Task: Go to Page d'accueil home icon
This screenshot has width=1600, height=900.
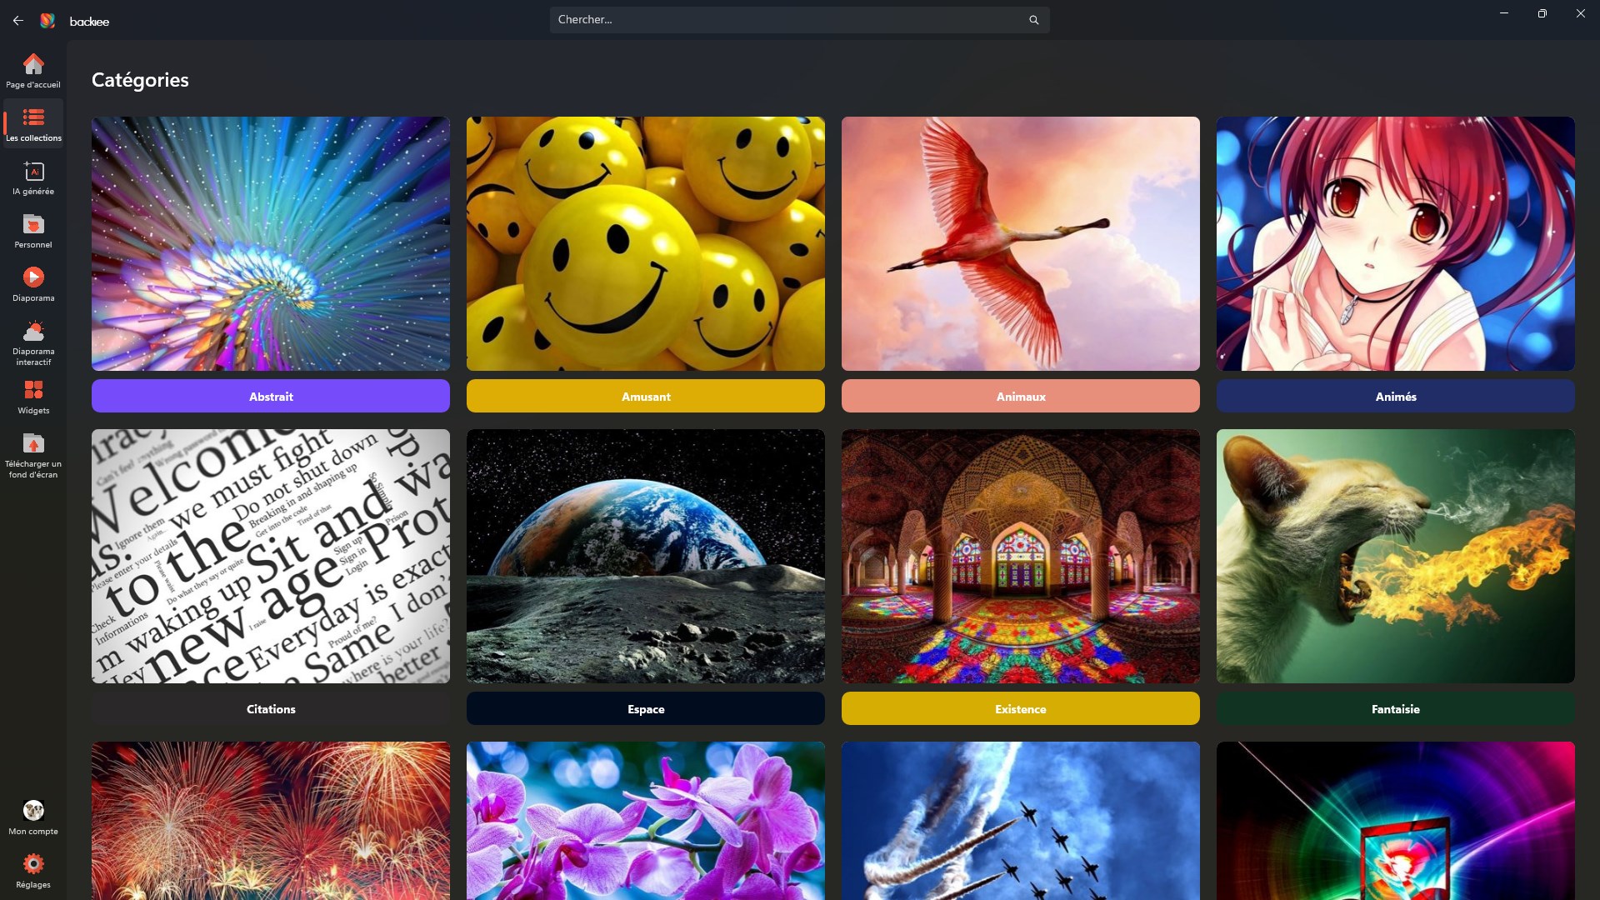Action: coord(33,65)
